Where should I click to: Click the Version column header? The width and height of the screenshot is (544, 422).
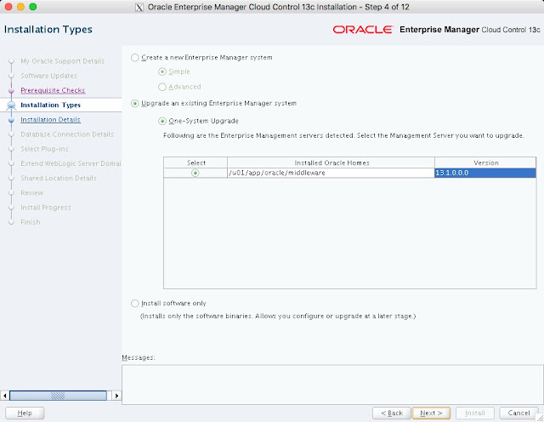pos(485,163)
